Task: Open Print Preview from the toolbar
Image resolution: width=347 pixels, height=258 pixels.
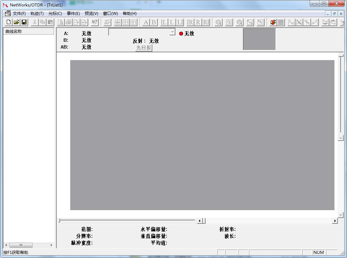Action: pos(61,22)
